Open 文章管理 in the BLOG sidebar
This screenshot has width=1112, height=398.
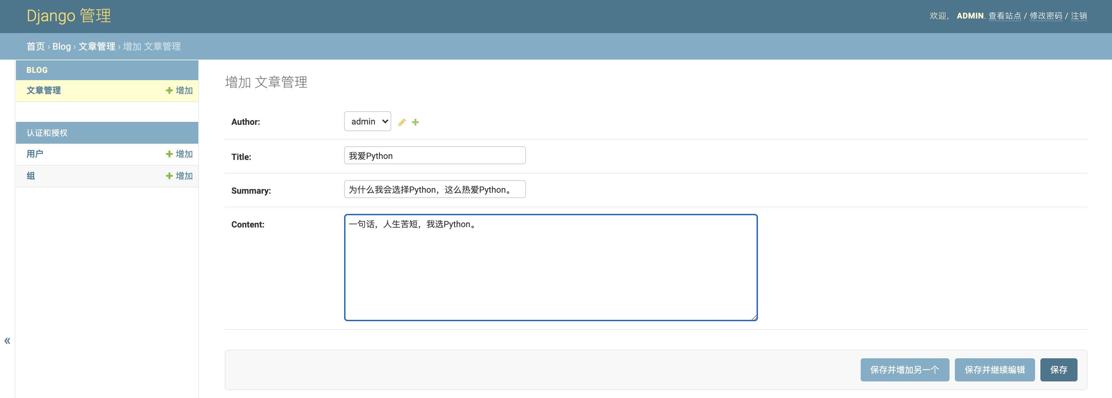coord(44,90)
